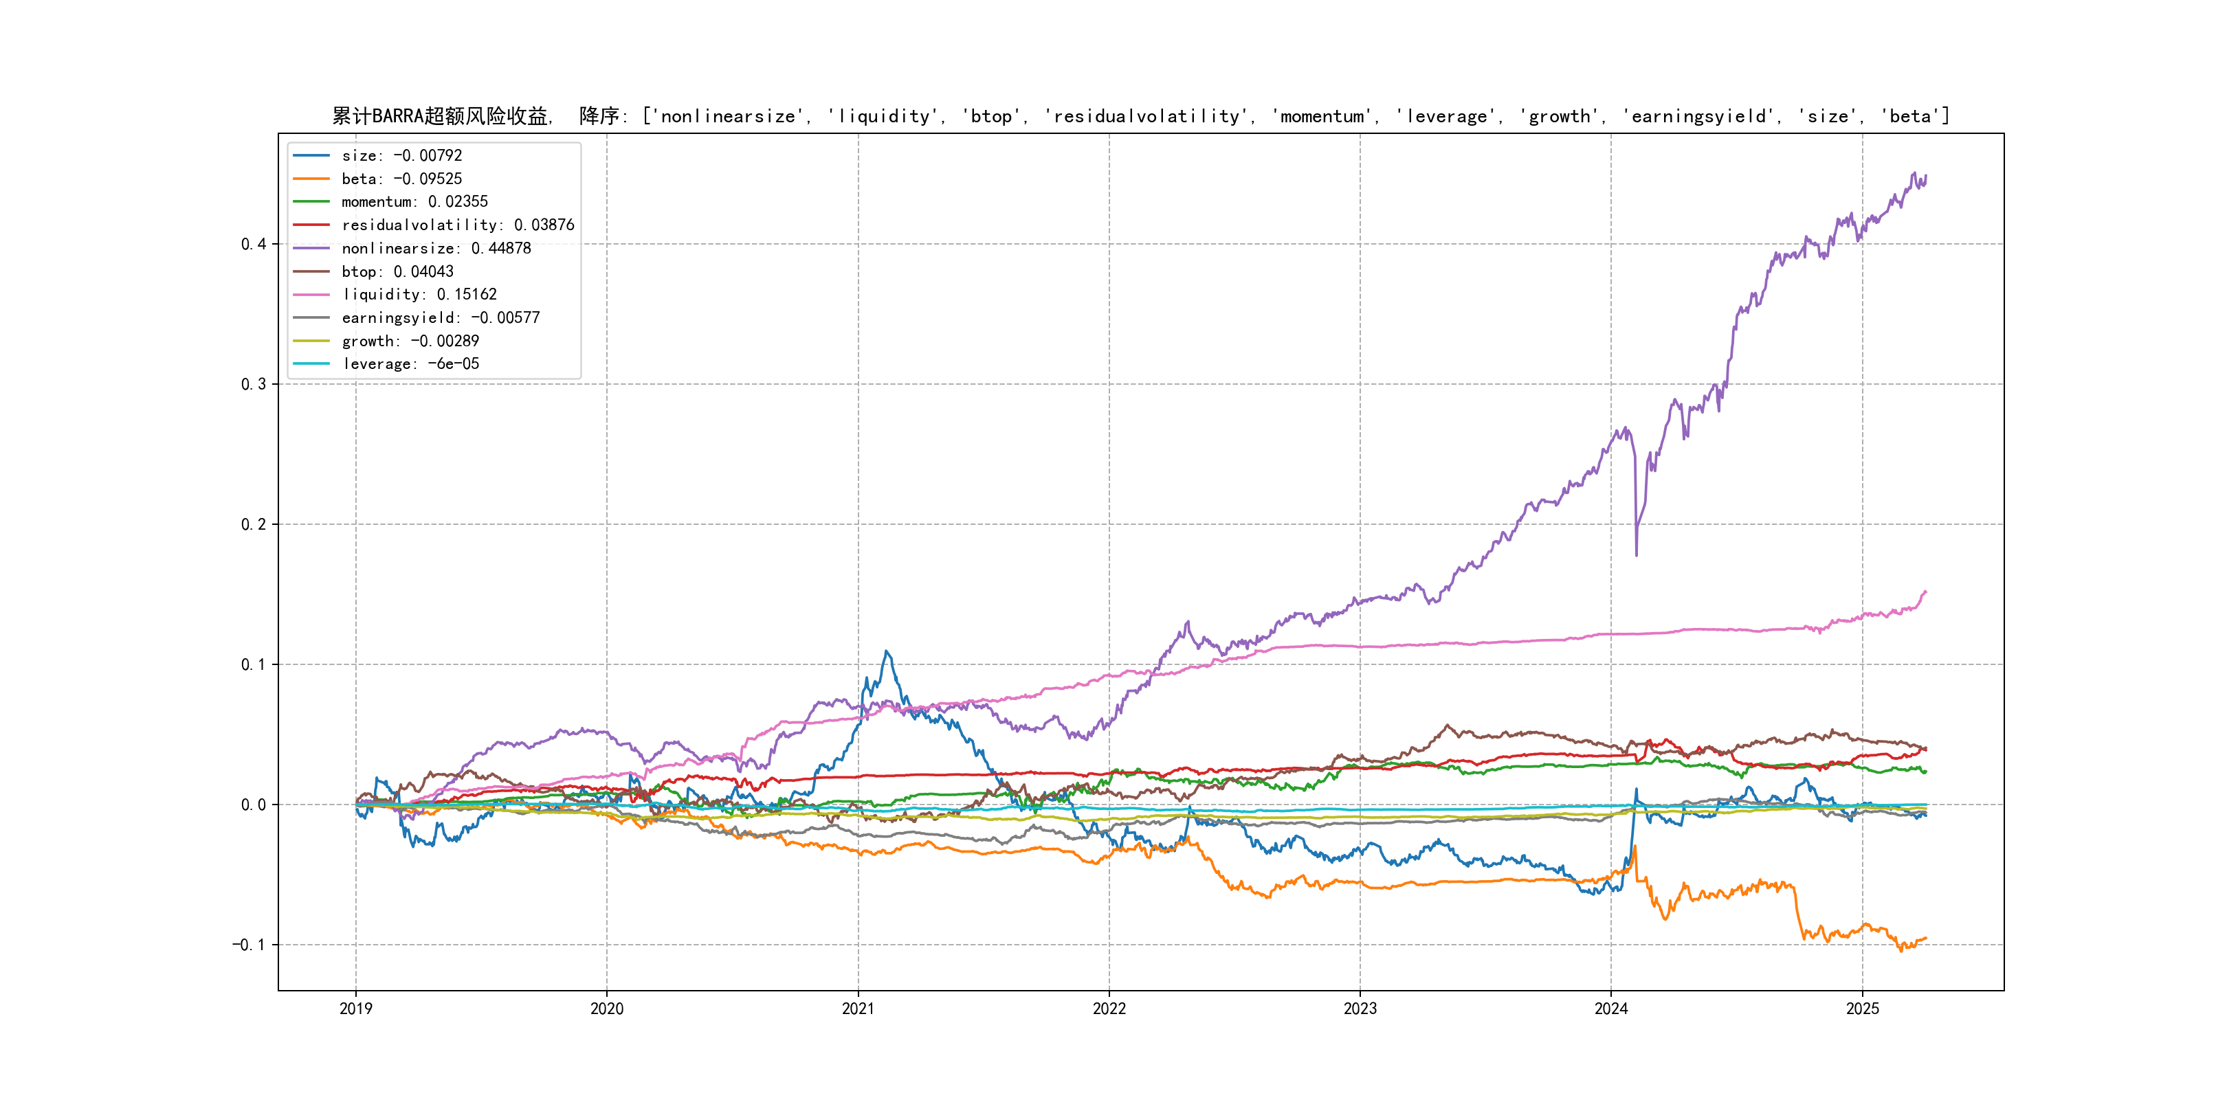Click the 0.0 y-axis tick label

pyautogui.click(x=254, y=805)
